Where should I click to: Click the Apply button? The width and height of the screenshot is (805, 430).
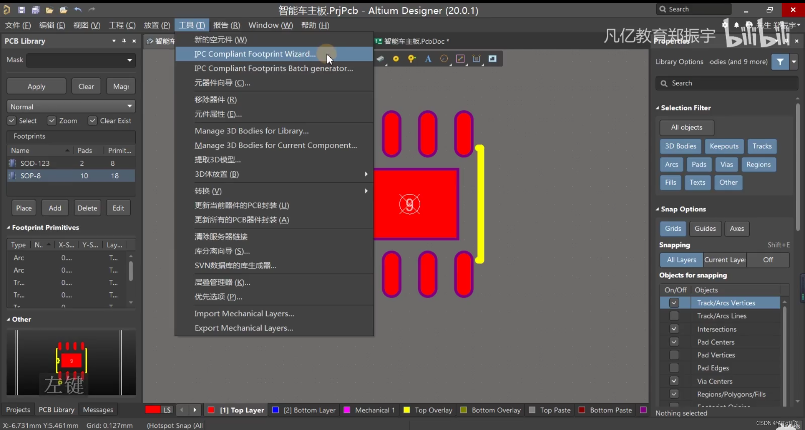point(36,86)
